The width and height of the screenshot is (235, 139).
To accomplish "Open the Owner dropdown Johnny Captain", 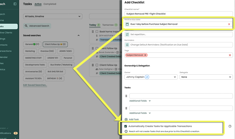I will (151, 77).
